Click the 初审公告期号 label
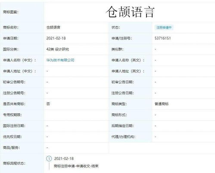 pos(14,82)
